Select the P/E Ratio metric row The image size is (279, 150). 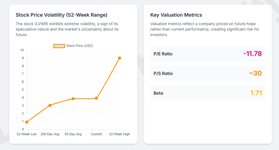coord(208,54)
